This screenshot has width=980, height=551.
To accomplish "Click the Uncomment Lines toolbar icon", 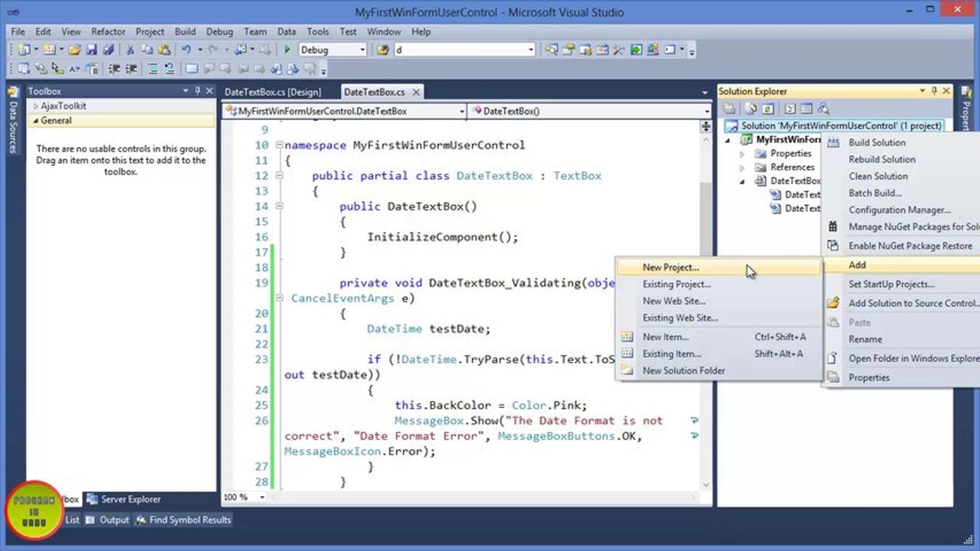I will [169, 69].
